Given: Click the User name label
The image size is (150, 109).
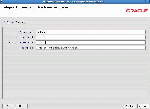Looking at the screenshot, I should (x=27, y=32).
